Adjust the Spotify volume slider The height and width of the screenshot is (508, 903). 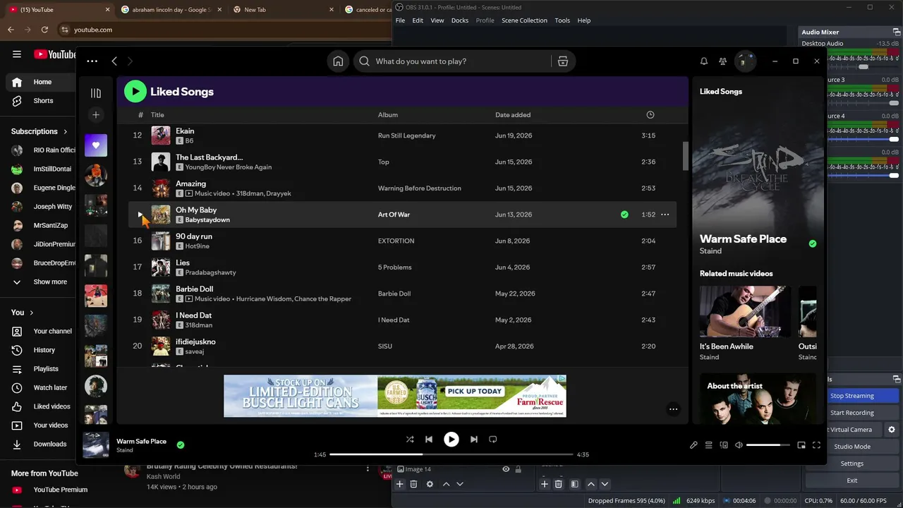768,445
